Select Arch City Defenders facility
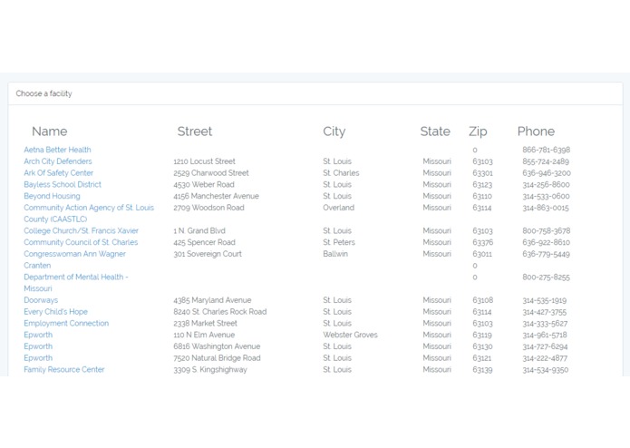 (58, 161)
